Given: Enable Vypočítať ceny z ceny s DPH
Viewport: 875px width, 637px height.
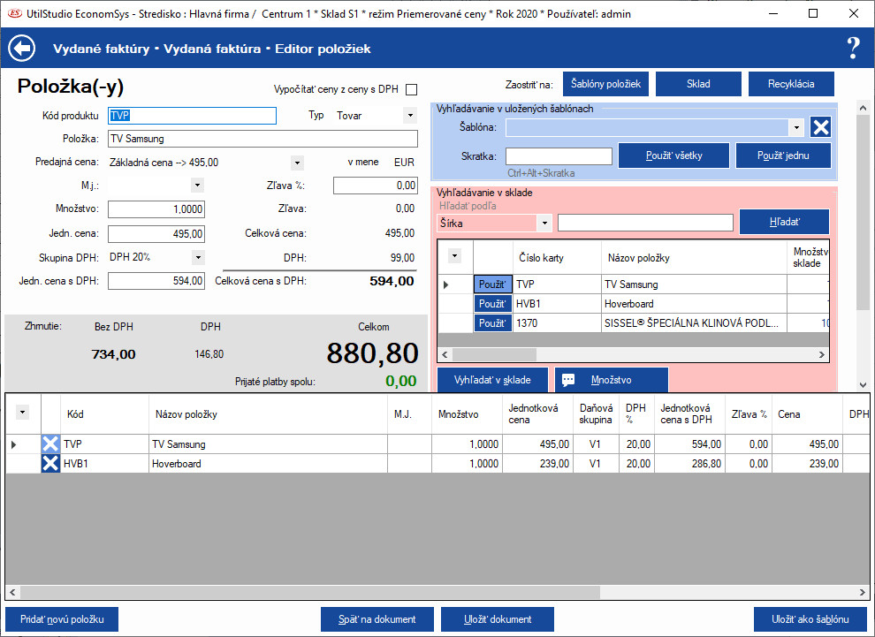Looking at the screenshot, I should coord(411,90).
